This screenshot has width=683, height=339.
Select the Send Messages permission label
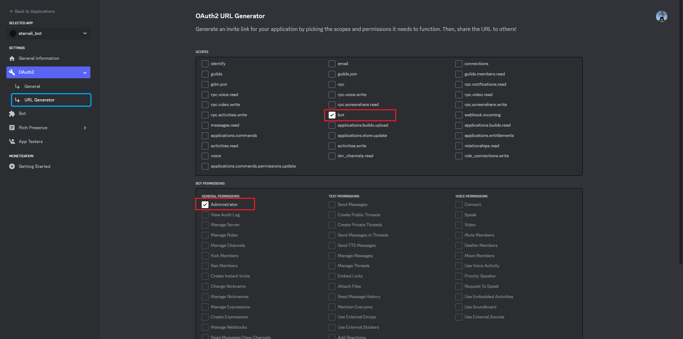(352, 205)
